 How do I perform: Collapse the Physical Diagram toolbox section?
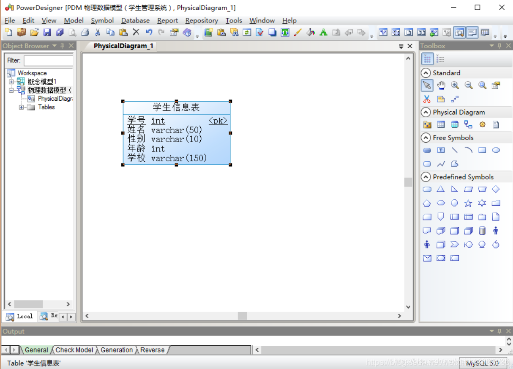[x=426, y=112]
